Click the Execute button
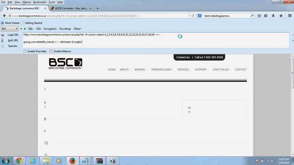Image resolution: width=294 pixels, height=165 pixels. click(x=12, y=46)
